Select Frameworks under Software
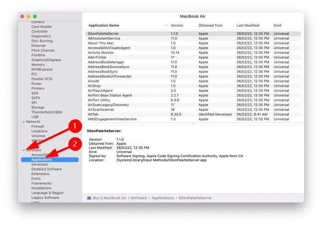Image resolution: width=322 pixels, height=226 pixels. pos(41,183)
